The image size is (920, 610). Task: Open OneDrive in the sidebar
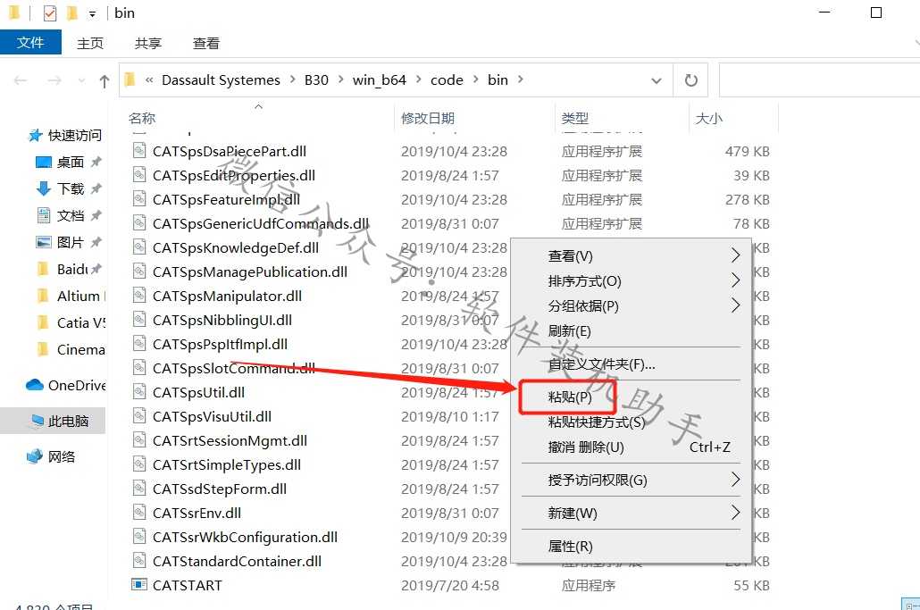pyautogui.click(x=66, y=385)
